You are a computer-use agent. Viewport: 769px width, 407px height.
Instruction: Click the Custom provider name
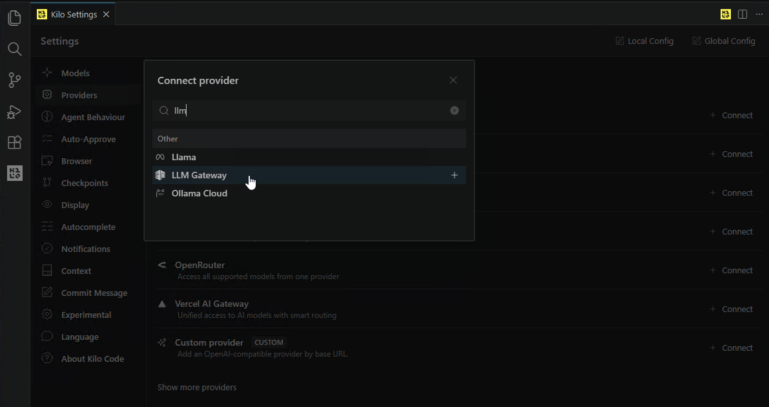pos(209,342)
